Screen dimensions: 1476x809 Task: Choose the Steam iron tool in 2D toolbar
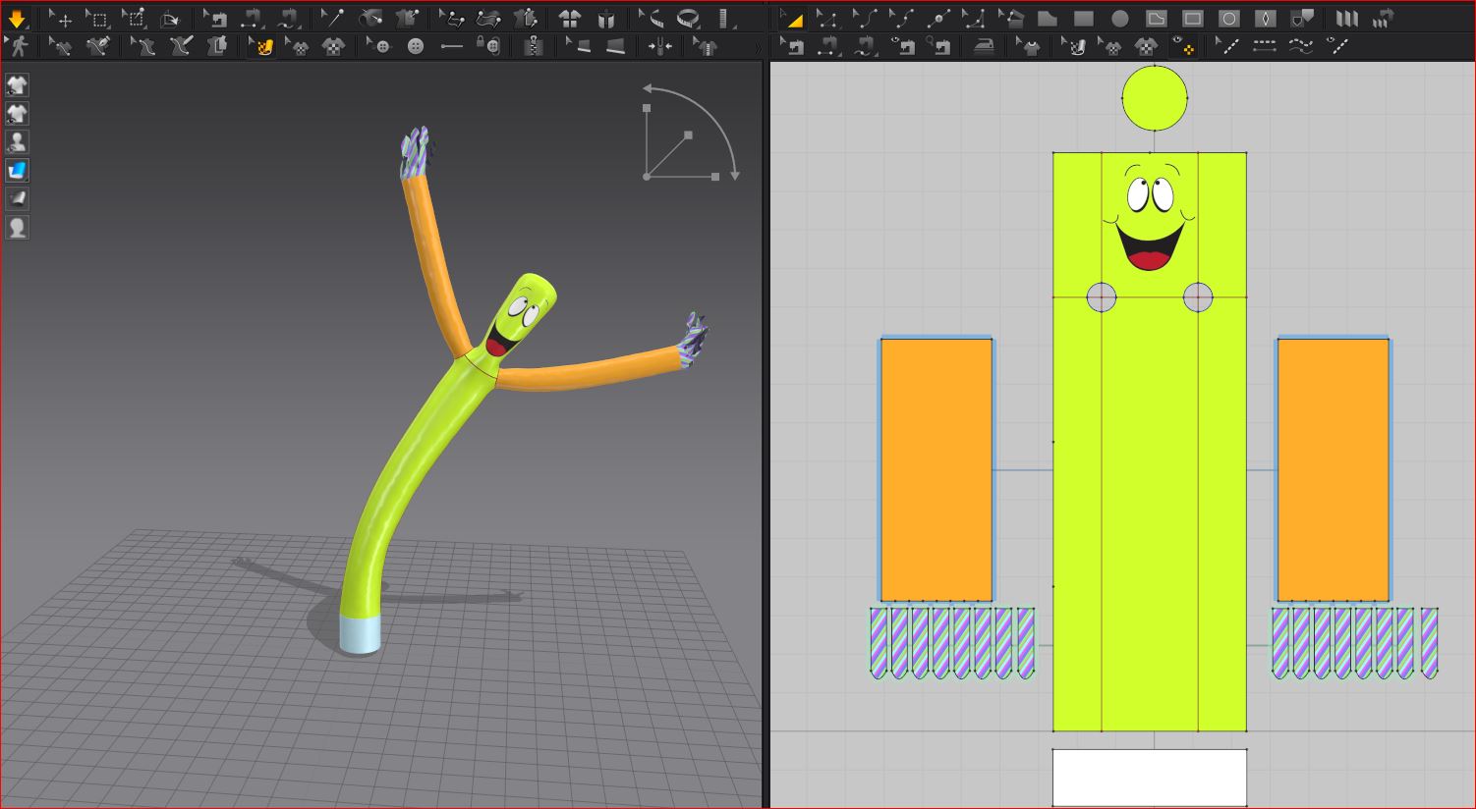pyautogui.click(x=984, y=46)
